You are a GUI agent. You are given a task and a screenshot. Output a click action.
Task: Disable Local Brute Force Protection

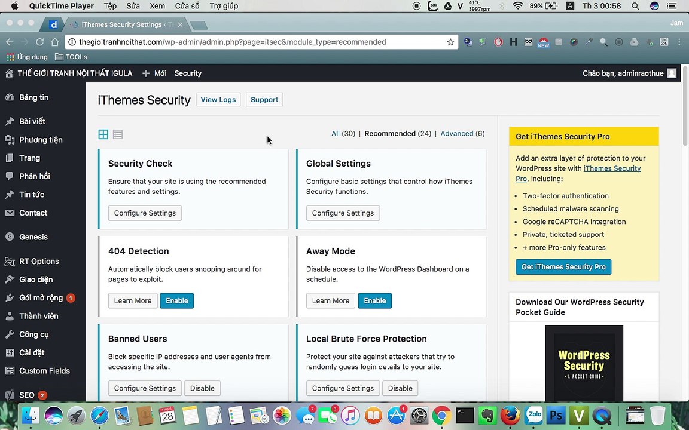pyautogui.click(x=400, y=388)
